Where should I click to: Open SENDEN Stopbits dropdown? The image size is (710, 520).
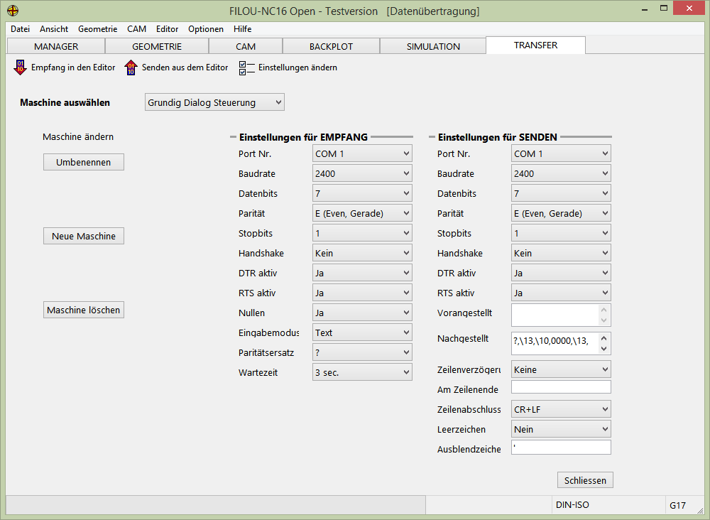561,233
